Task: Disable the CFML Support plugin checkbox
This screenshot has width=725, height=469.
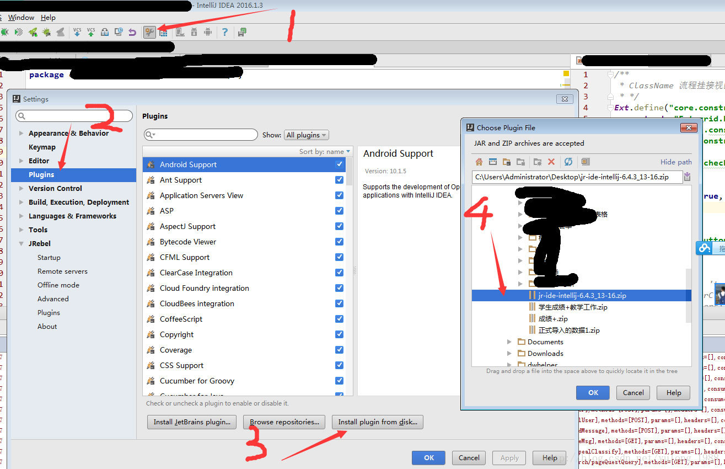Action: tap(339, 257)
